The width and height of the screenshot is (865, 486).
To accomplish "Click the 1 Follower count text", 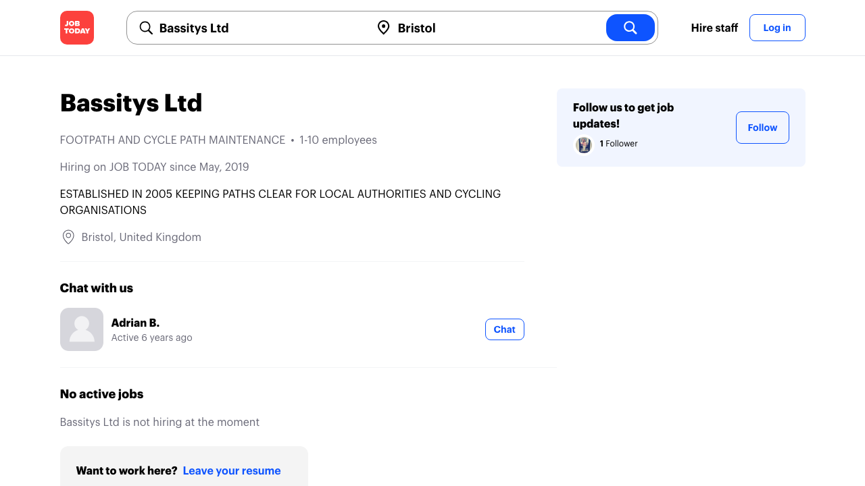I will click(618, 144).
